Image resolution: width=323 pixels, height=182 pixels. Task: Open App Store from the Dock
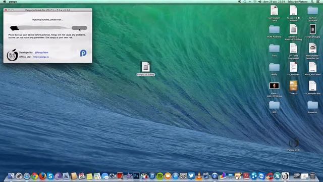[176, 176]
